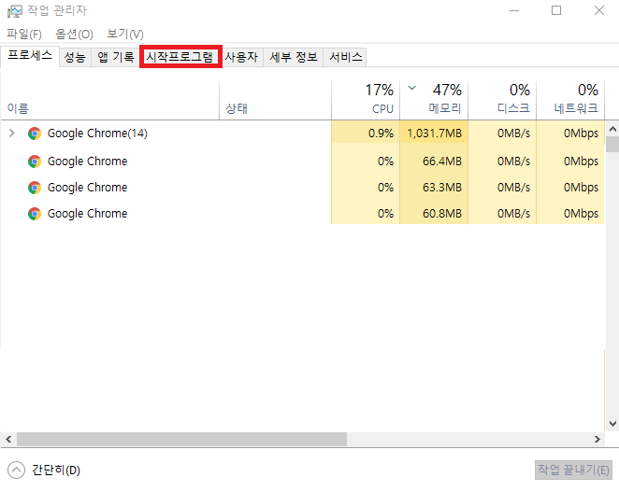Select Google Chrome row using 63.3MB
The height and width of the screenshot is (492, 619).
[x=87, y=188]
